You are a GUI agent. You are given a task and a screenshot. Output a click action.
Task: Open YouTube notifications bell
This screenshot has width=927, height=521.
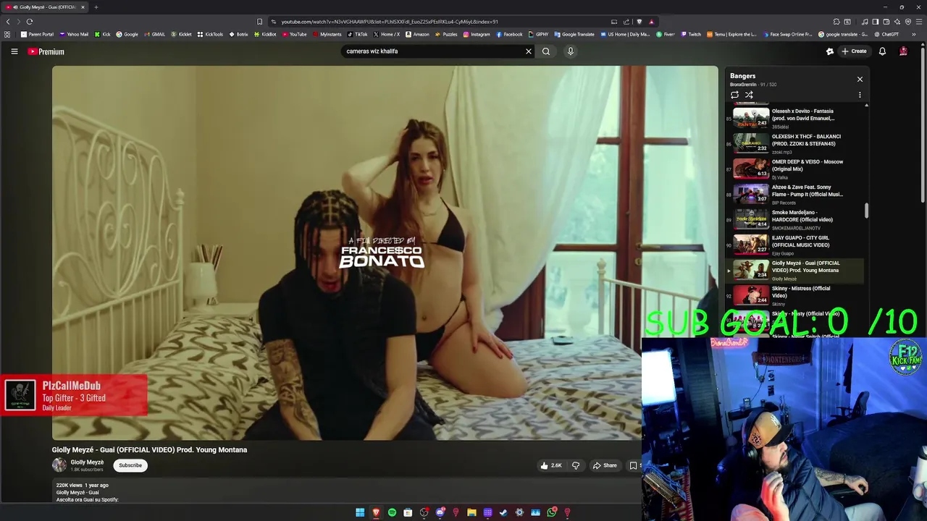pyautogui.click(x=882, y=51)
